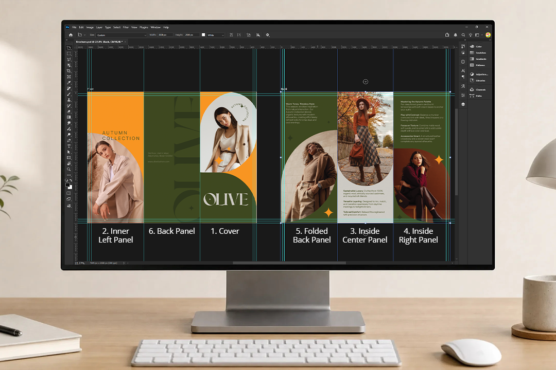The height and width of the screenshot is (370, 556).
Task: Click the user profile avatar
Action: (x=488, y=35)
